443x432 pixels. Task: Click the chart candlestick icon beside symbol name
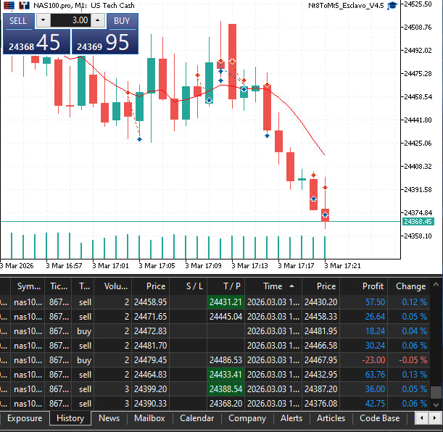click(x=24, y=5)
